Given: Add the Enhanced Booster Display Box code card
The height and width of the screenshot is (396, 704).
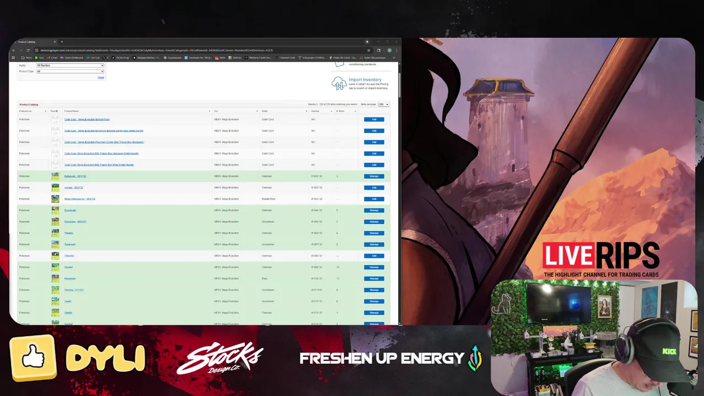Looking at the screenshot, I should tap(374, 131).
